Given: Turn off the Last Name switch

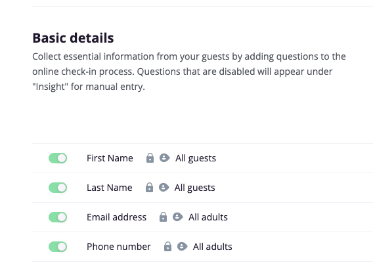Looking at the screenshot, I should click(x=58, y=188).
